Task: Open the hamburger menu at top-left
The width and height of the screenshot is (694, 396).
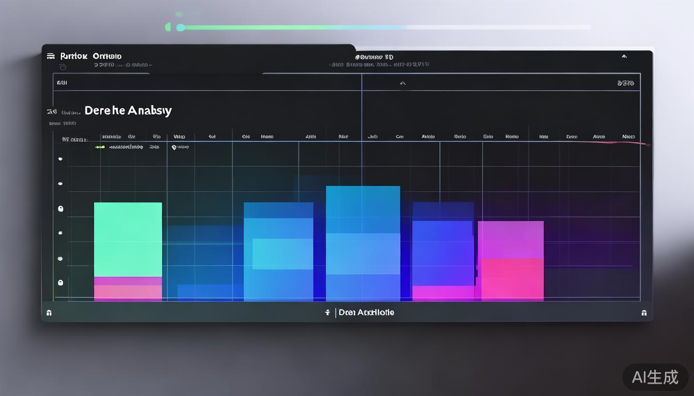Action: coord(51,56)
